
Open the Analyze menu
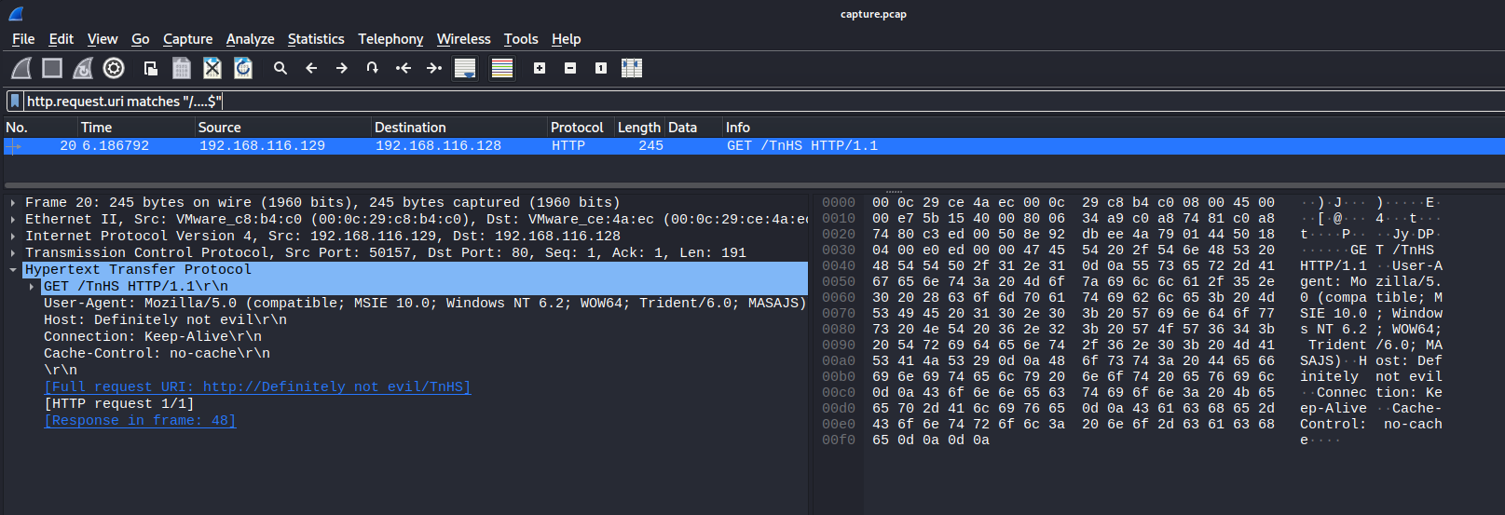[x=250, y=39]
